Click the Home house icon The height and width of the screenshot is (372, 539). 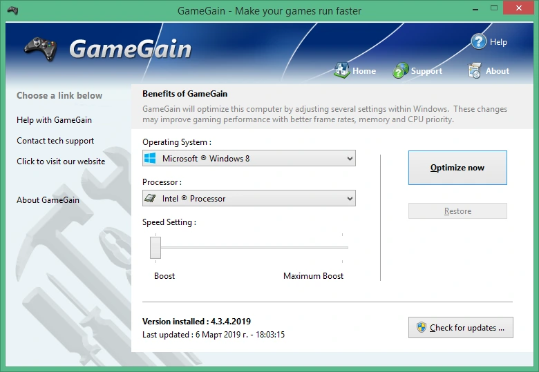pos(341,70)
